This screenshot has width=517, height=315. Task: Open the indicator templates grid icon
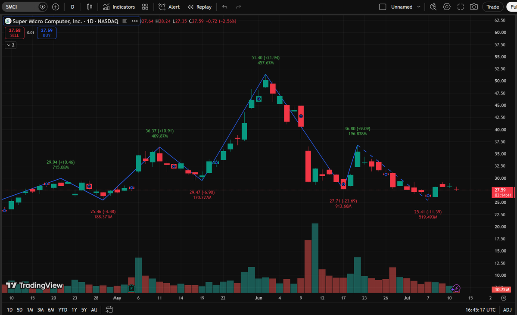(145, 7)
